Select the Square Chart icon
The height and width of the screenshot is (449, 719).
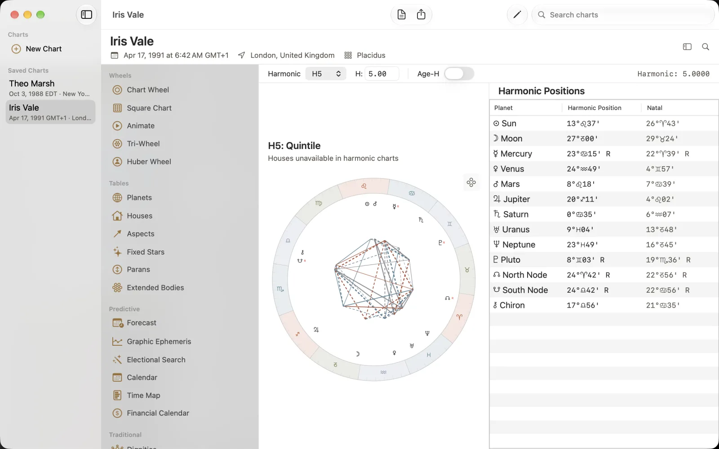[x=117, y=108]
